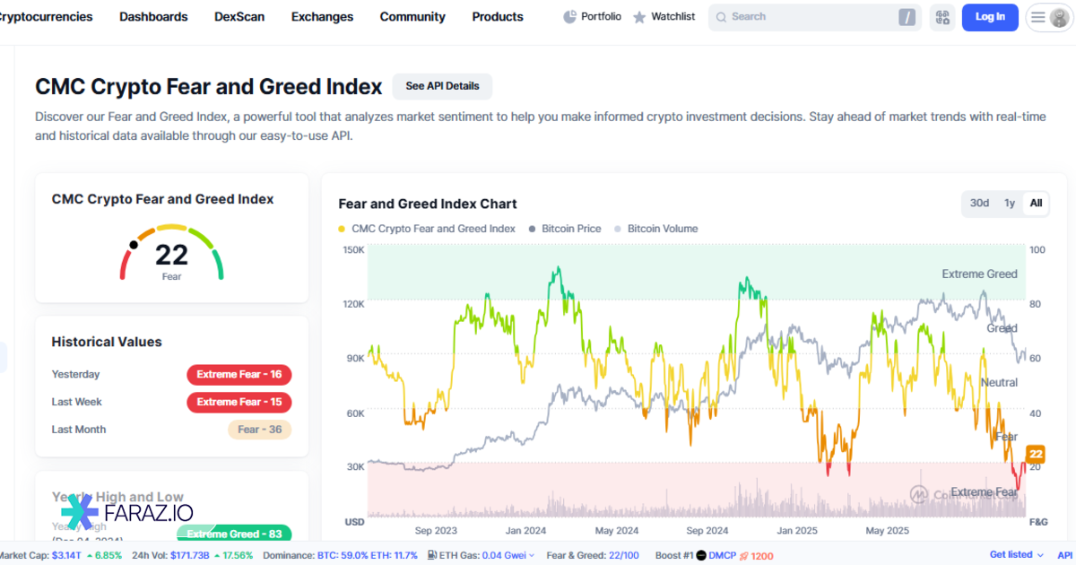
Task: Click the QR code scan icon
Action: 941,17
